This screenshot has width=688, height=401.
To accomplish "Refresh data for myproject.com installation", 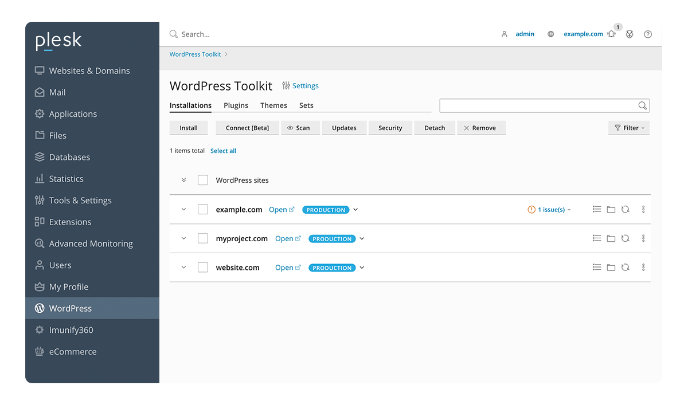I will click(x=626, y=238).
